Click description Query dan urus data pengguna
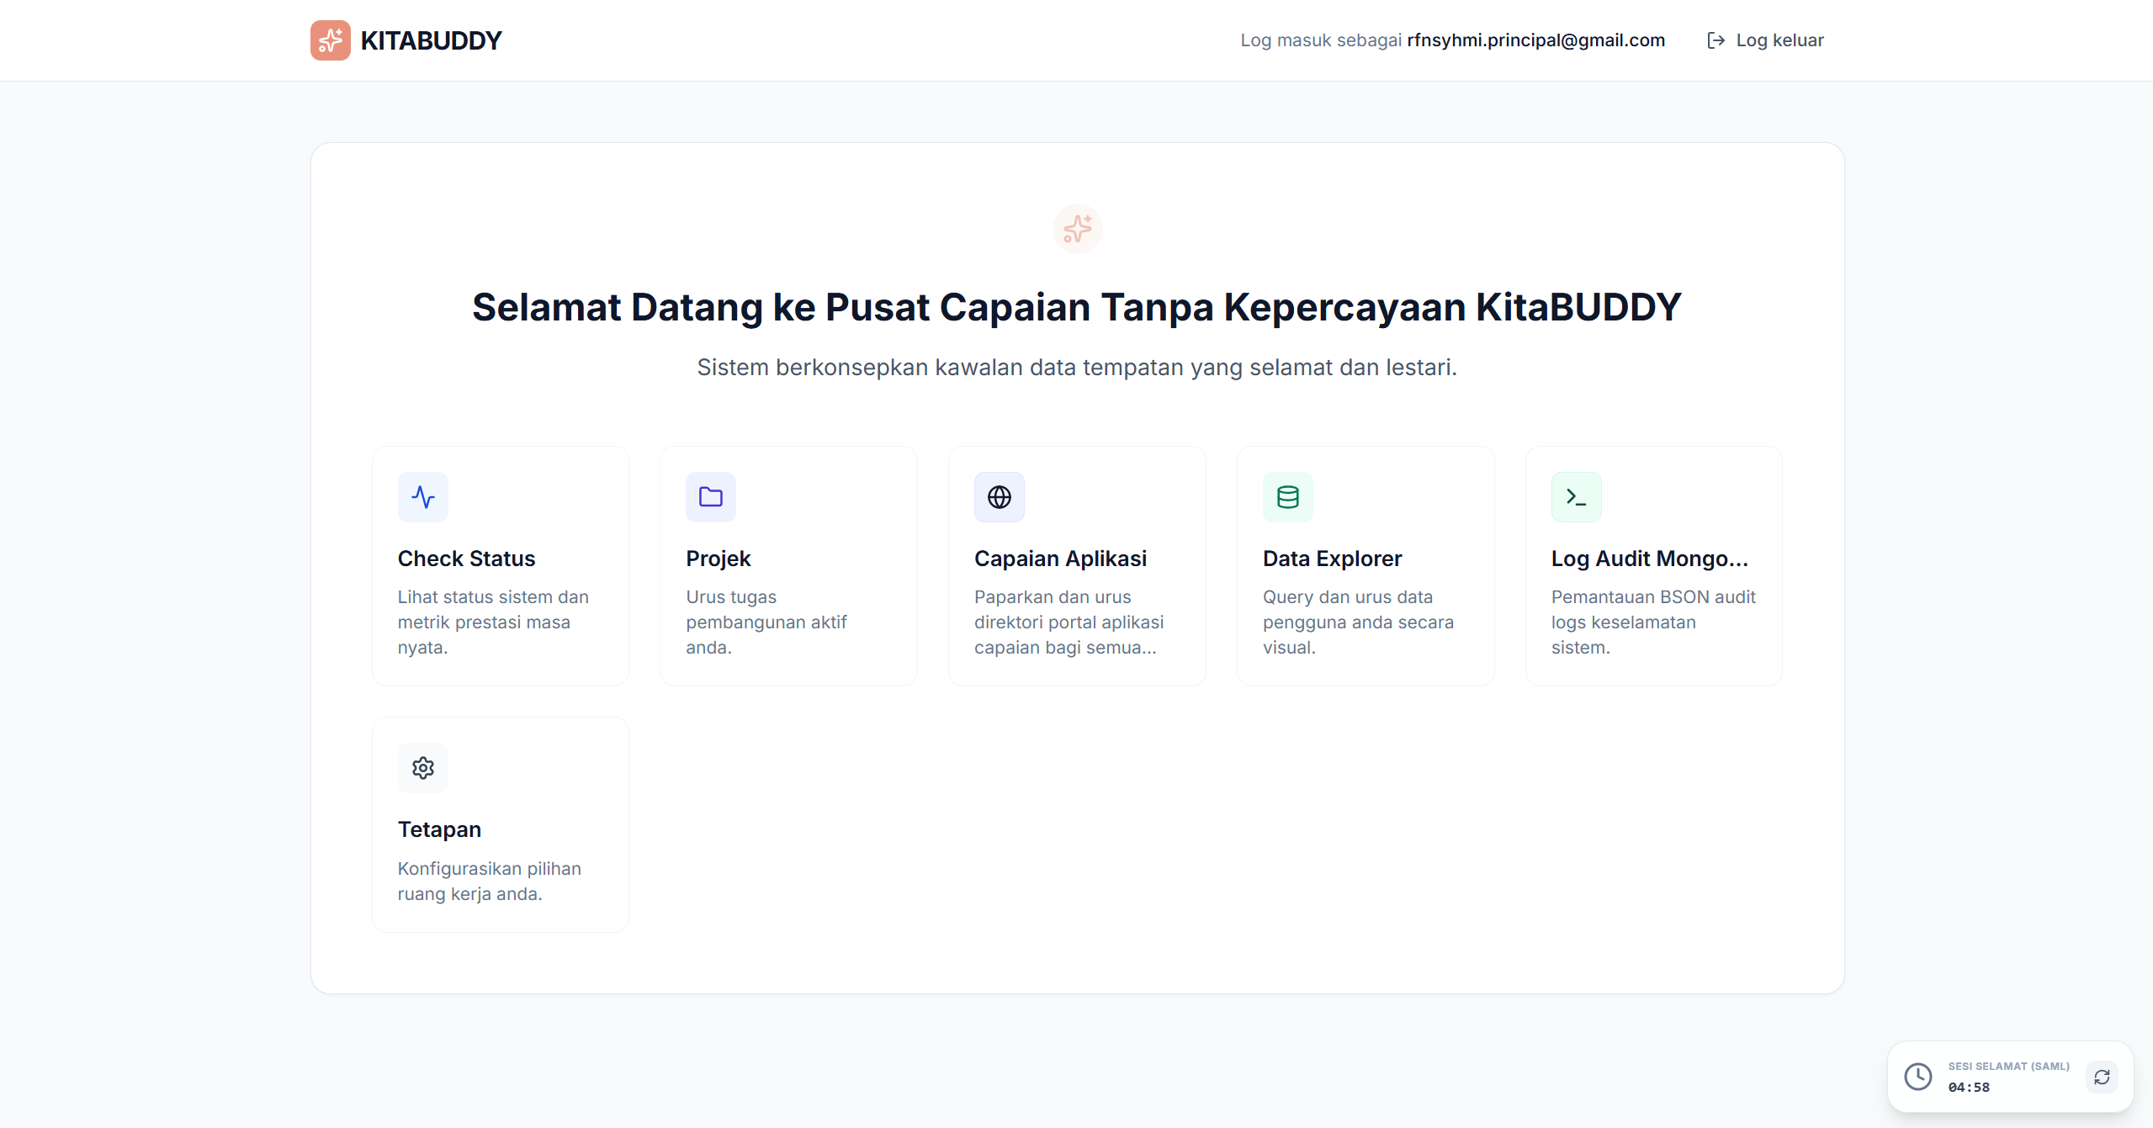This screenshot has width=2153, height=1128. pyautogui.click(x=1358, y=622)
